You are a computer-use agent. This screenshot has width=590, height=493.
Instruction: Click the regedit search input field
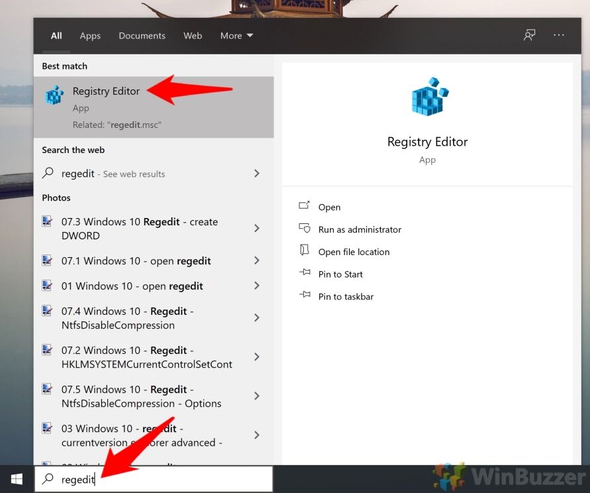click(x=154, y=479)
